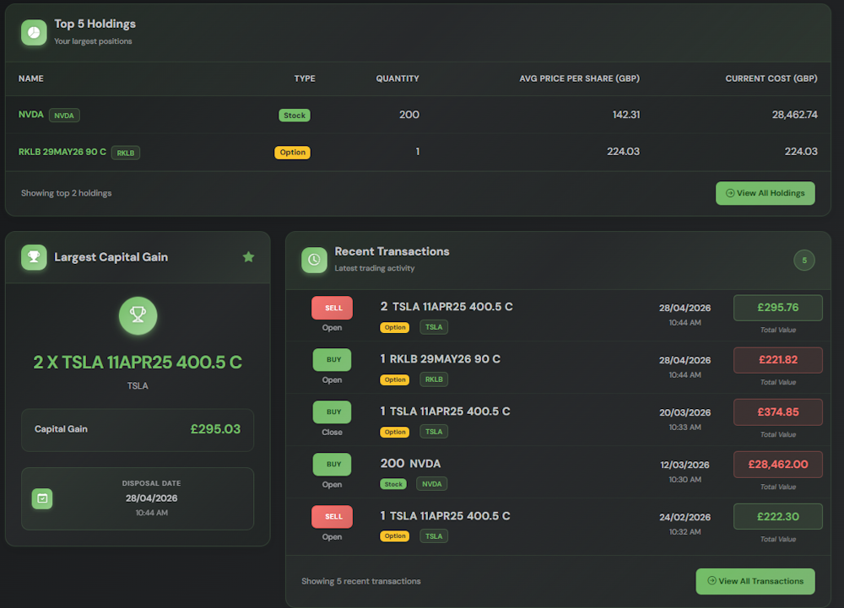This screenshot has width=844, height=608.
Task: Click the £28,462.00 total value box
Action: click(778, 465)
